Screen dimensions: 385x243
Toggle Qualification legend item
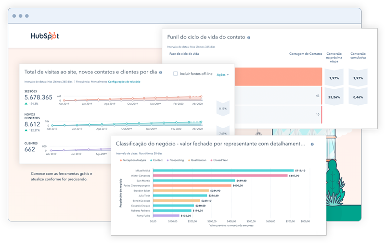(x=197, y=160)
